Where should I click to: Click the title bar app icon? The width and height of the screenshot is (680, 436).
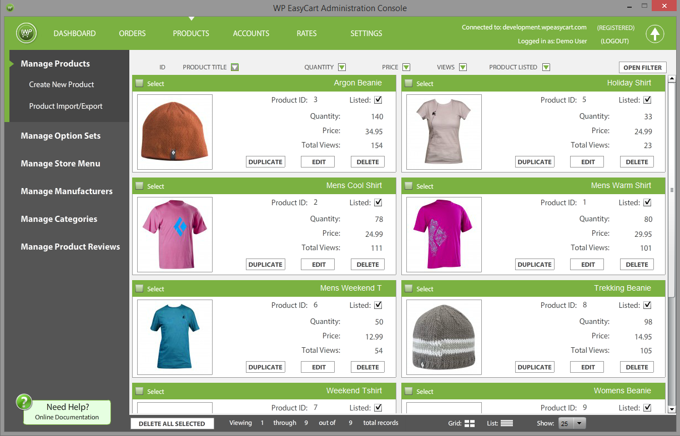10,8
